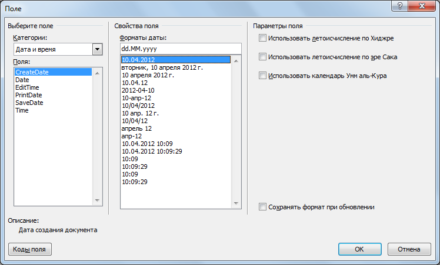
Task: Click the date format input dd.MM.yyyy
Action: click(181, 49)
